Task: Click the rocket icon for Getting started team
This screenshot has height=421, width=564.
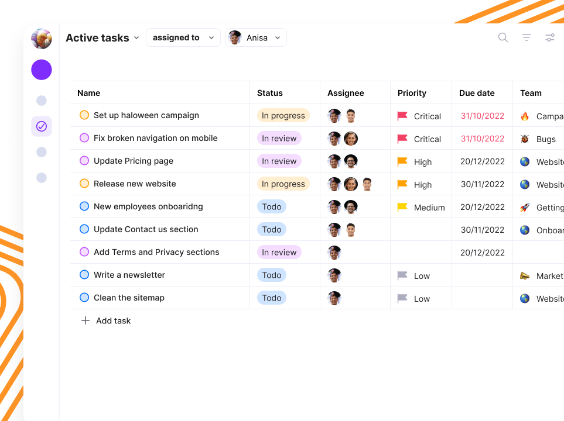Action: [x=526, y=206]
